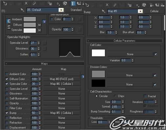Screen dimensions: 166x130
Task: Open Map #5 name dropdown arrow
Action: (x=140, y=11)
